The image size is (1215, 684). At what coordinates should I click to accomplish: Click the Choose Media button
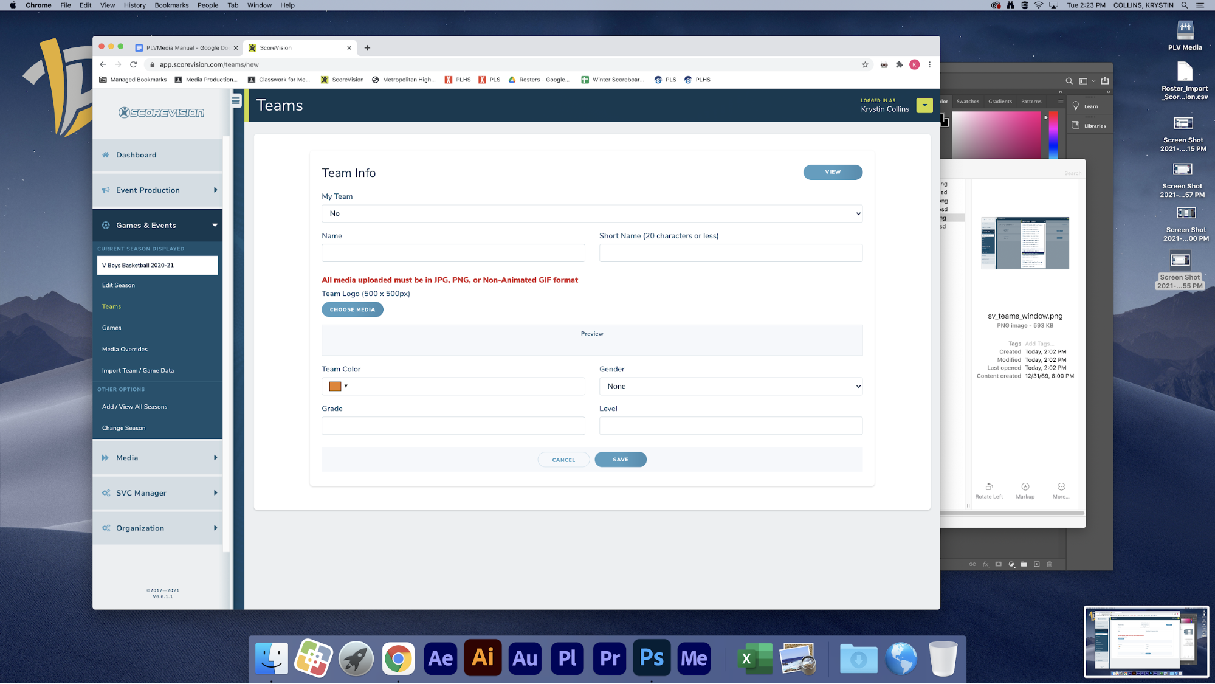tap(352, 309)
